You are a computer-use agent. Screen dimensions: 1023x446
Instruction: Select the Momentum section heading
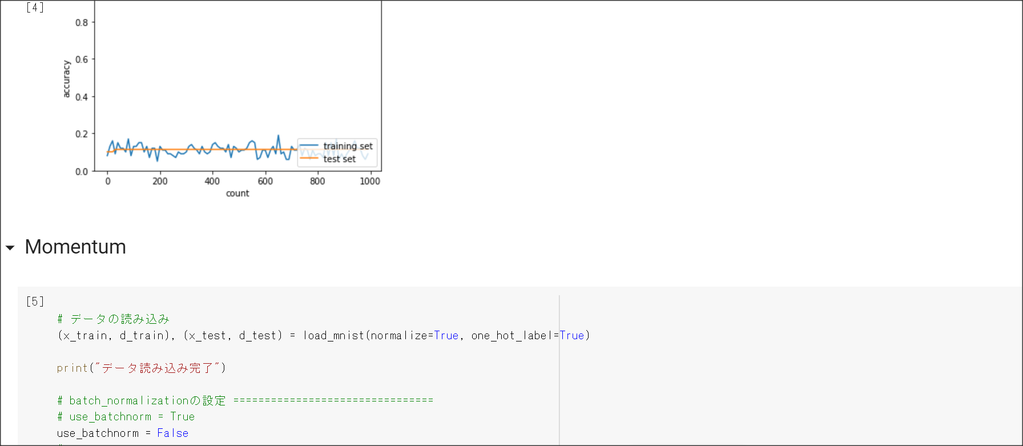pos(75,247)
